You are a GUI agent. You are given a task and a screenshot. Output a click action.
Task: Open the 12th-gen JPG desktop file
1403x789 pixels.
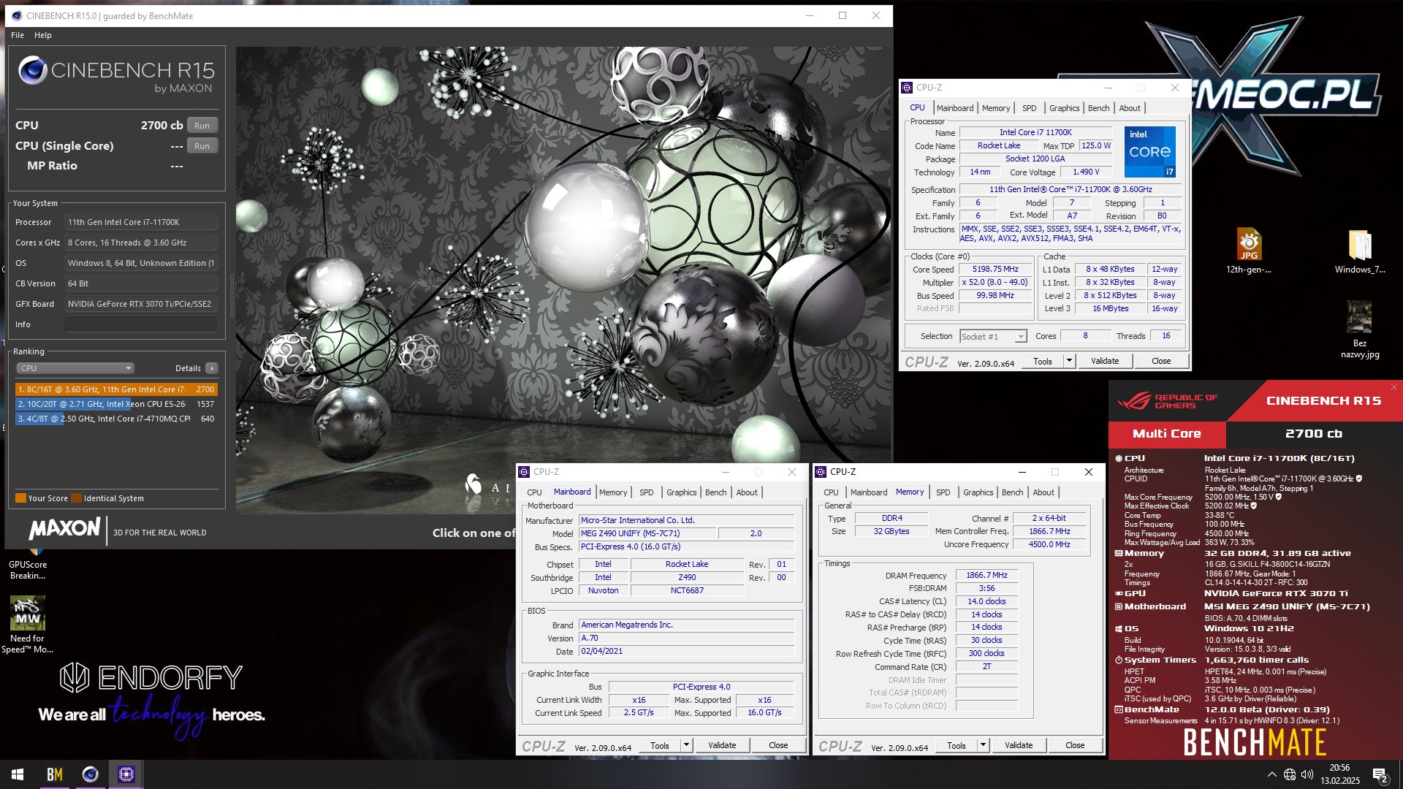click(x=1249, y=251)
